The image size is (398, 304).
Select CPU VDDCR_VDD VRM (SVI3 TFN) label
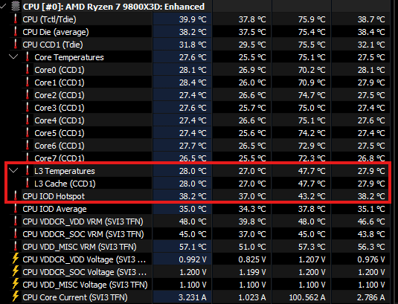83,221
